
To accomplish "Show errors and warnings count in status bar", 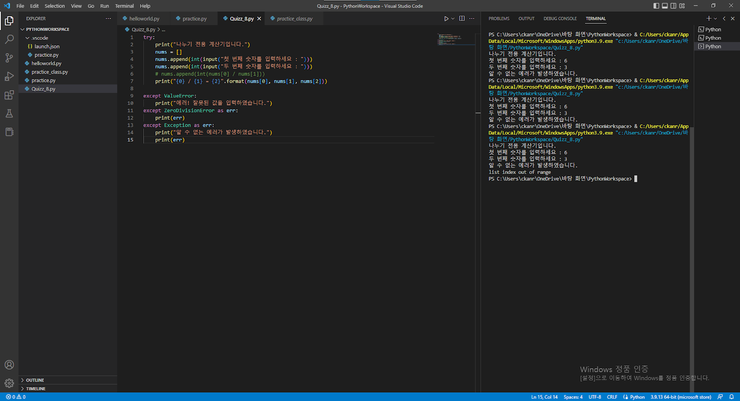I will (x=16, y=397).
